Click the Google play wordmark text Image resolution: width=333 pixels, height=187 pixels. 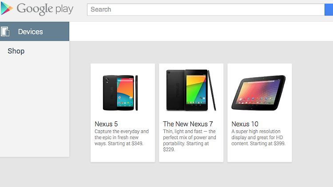(45, 9)
